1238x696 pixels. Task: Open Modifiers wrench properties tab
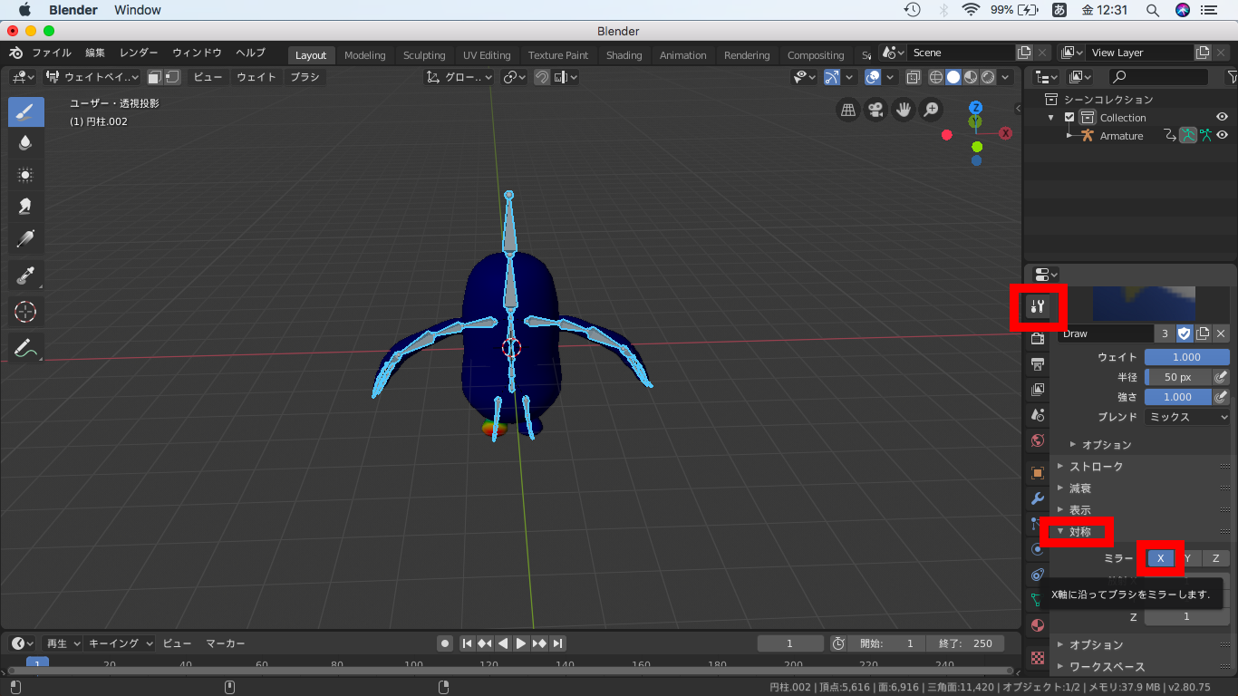1038,498
